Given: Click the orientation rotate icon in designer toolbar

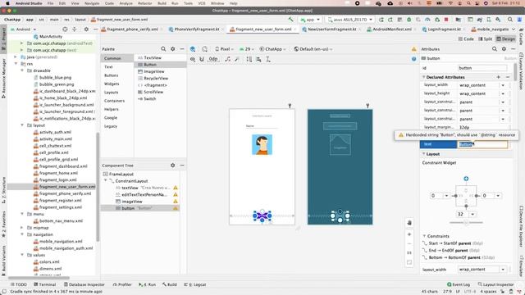Looking at the screenshot, I should tap(204, 49).
